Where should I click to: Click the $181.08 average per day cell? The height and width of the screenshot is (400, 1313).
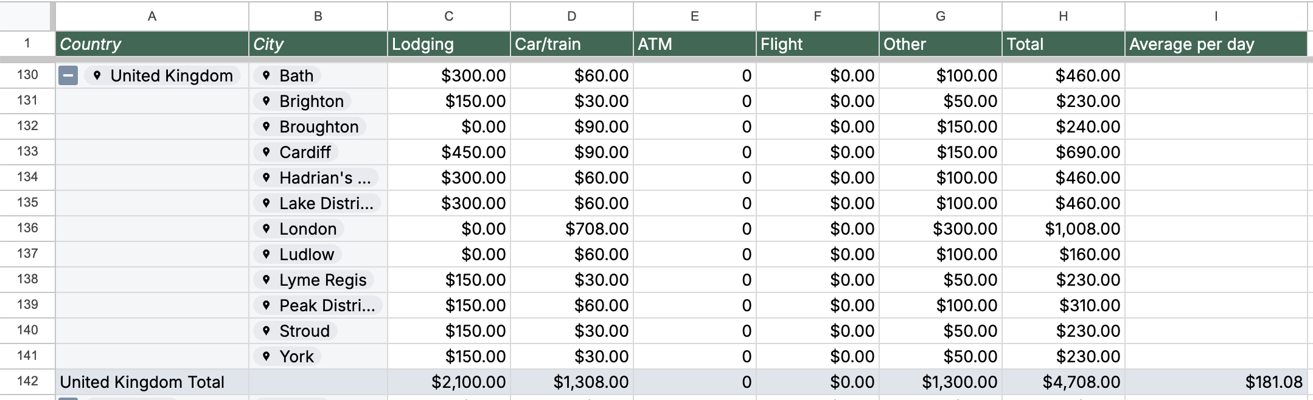[1215, 382]
